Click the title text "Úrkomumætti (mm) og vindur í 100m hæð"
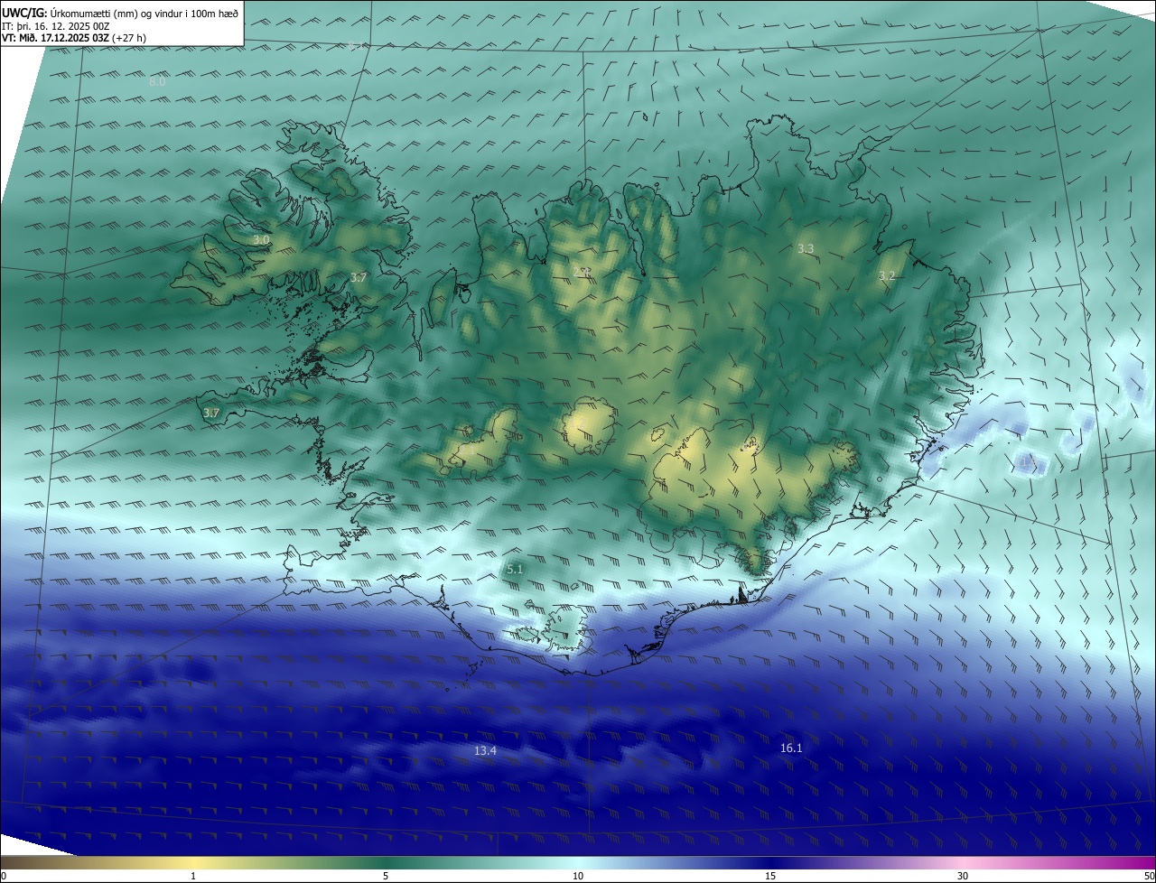This screenshot has width=1156, height=883. click(x=144, y=13)
